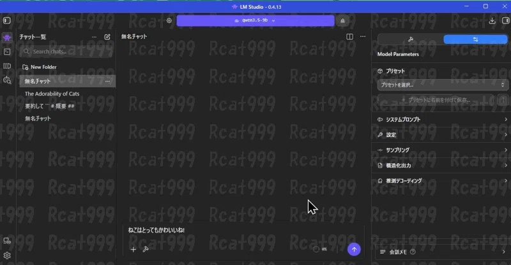Toggle the right sidebar panel icon
Viewport: 511px width, 265px height.
(505, 20)
